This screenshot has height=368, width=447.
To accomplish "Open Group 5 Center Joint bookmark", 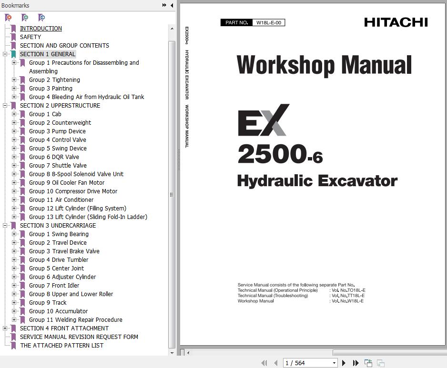I will tap(57, 268).
